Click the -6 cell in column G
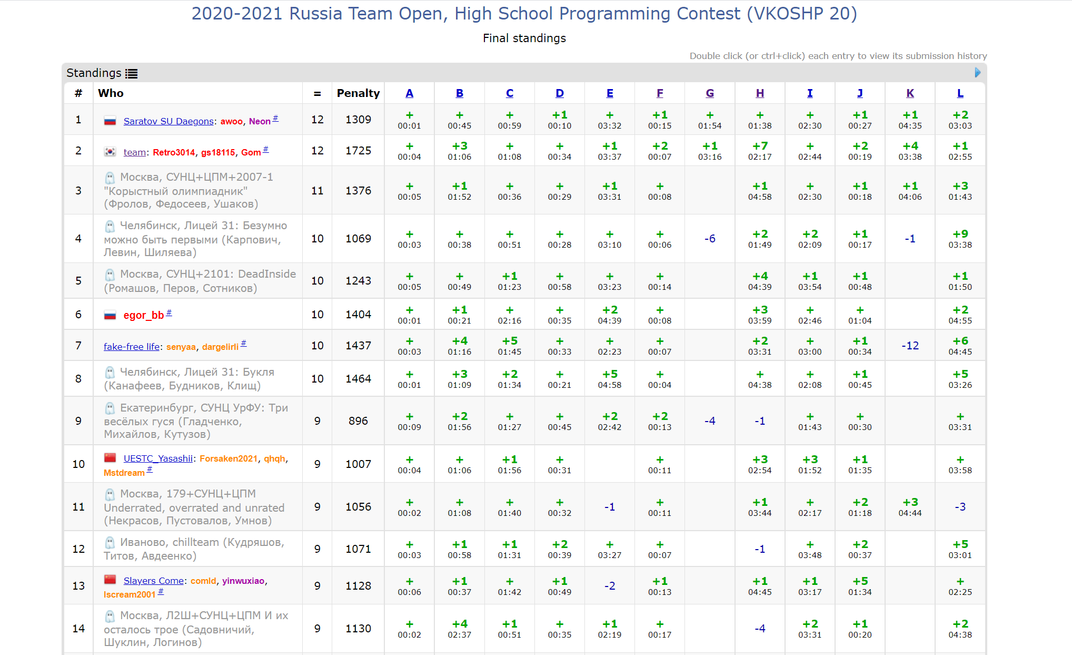Screen dimensions: 1072x655 (710, 239)
